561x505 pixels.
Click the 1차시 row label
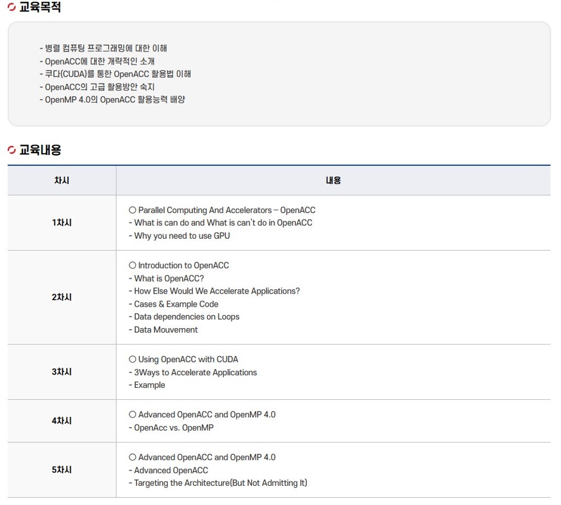coord(61,222)
